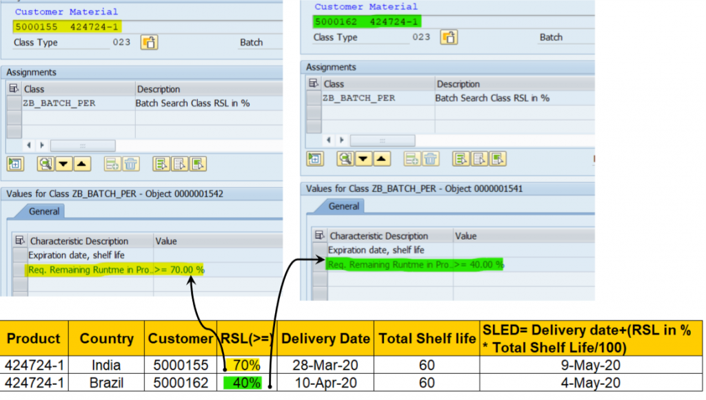Open Assignments table settings icon in 5000155 panel
The image size is (706, 400).
tap(14, 89)
